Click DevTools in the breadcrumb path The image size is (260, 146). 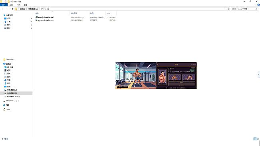[45, 9]
